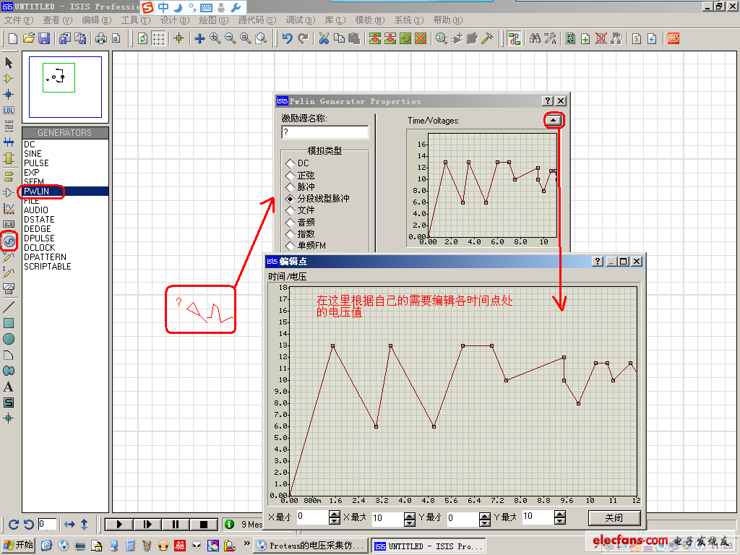This screenshot has height=555, width=740.
Task: Open the 查看 menu
Action: 58,20
